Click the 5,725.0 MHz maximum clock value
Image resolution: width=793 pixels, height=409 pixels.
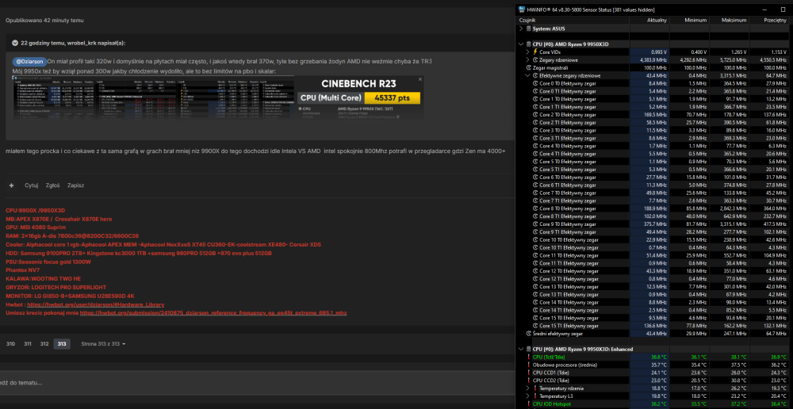click(734, 59)
